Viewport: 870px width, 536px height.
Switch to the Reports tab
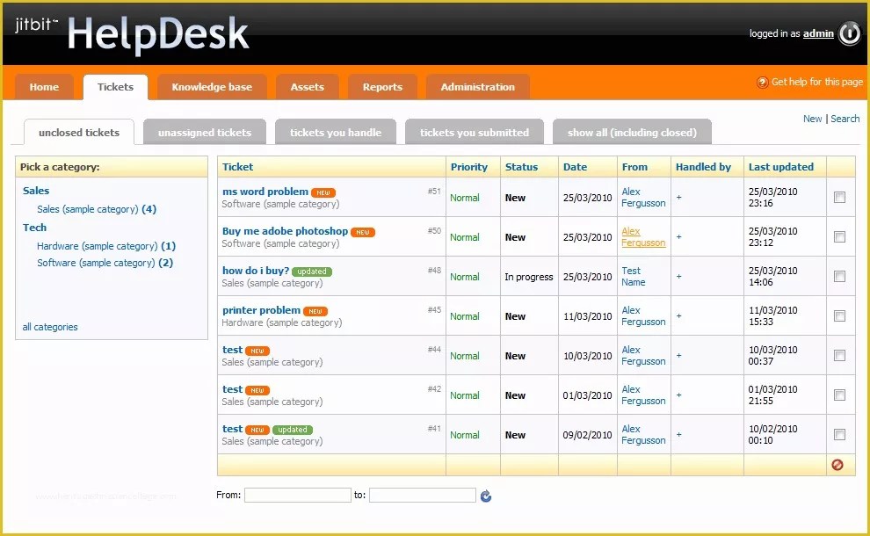click(382, 87)
